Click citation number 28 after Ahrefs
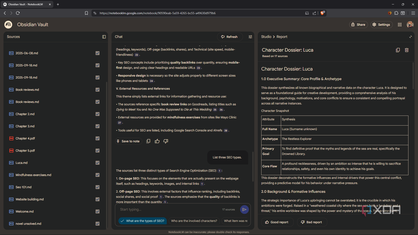Screen dimensions: 418x235 click(226, 131)
